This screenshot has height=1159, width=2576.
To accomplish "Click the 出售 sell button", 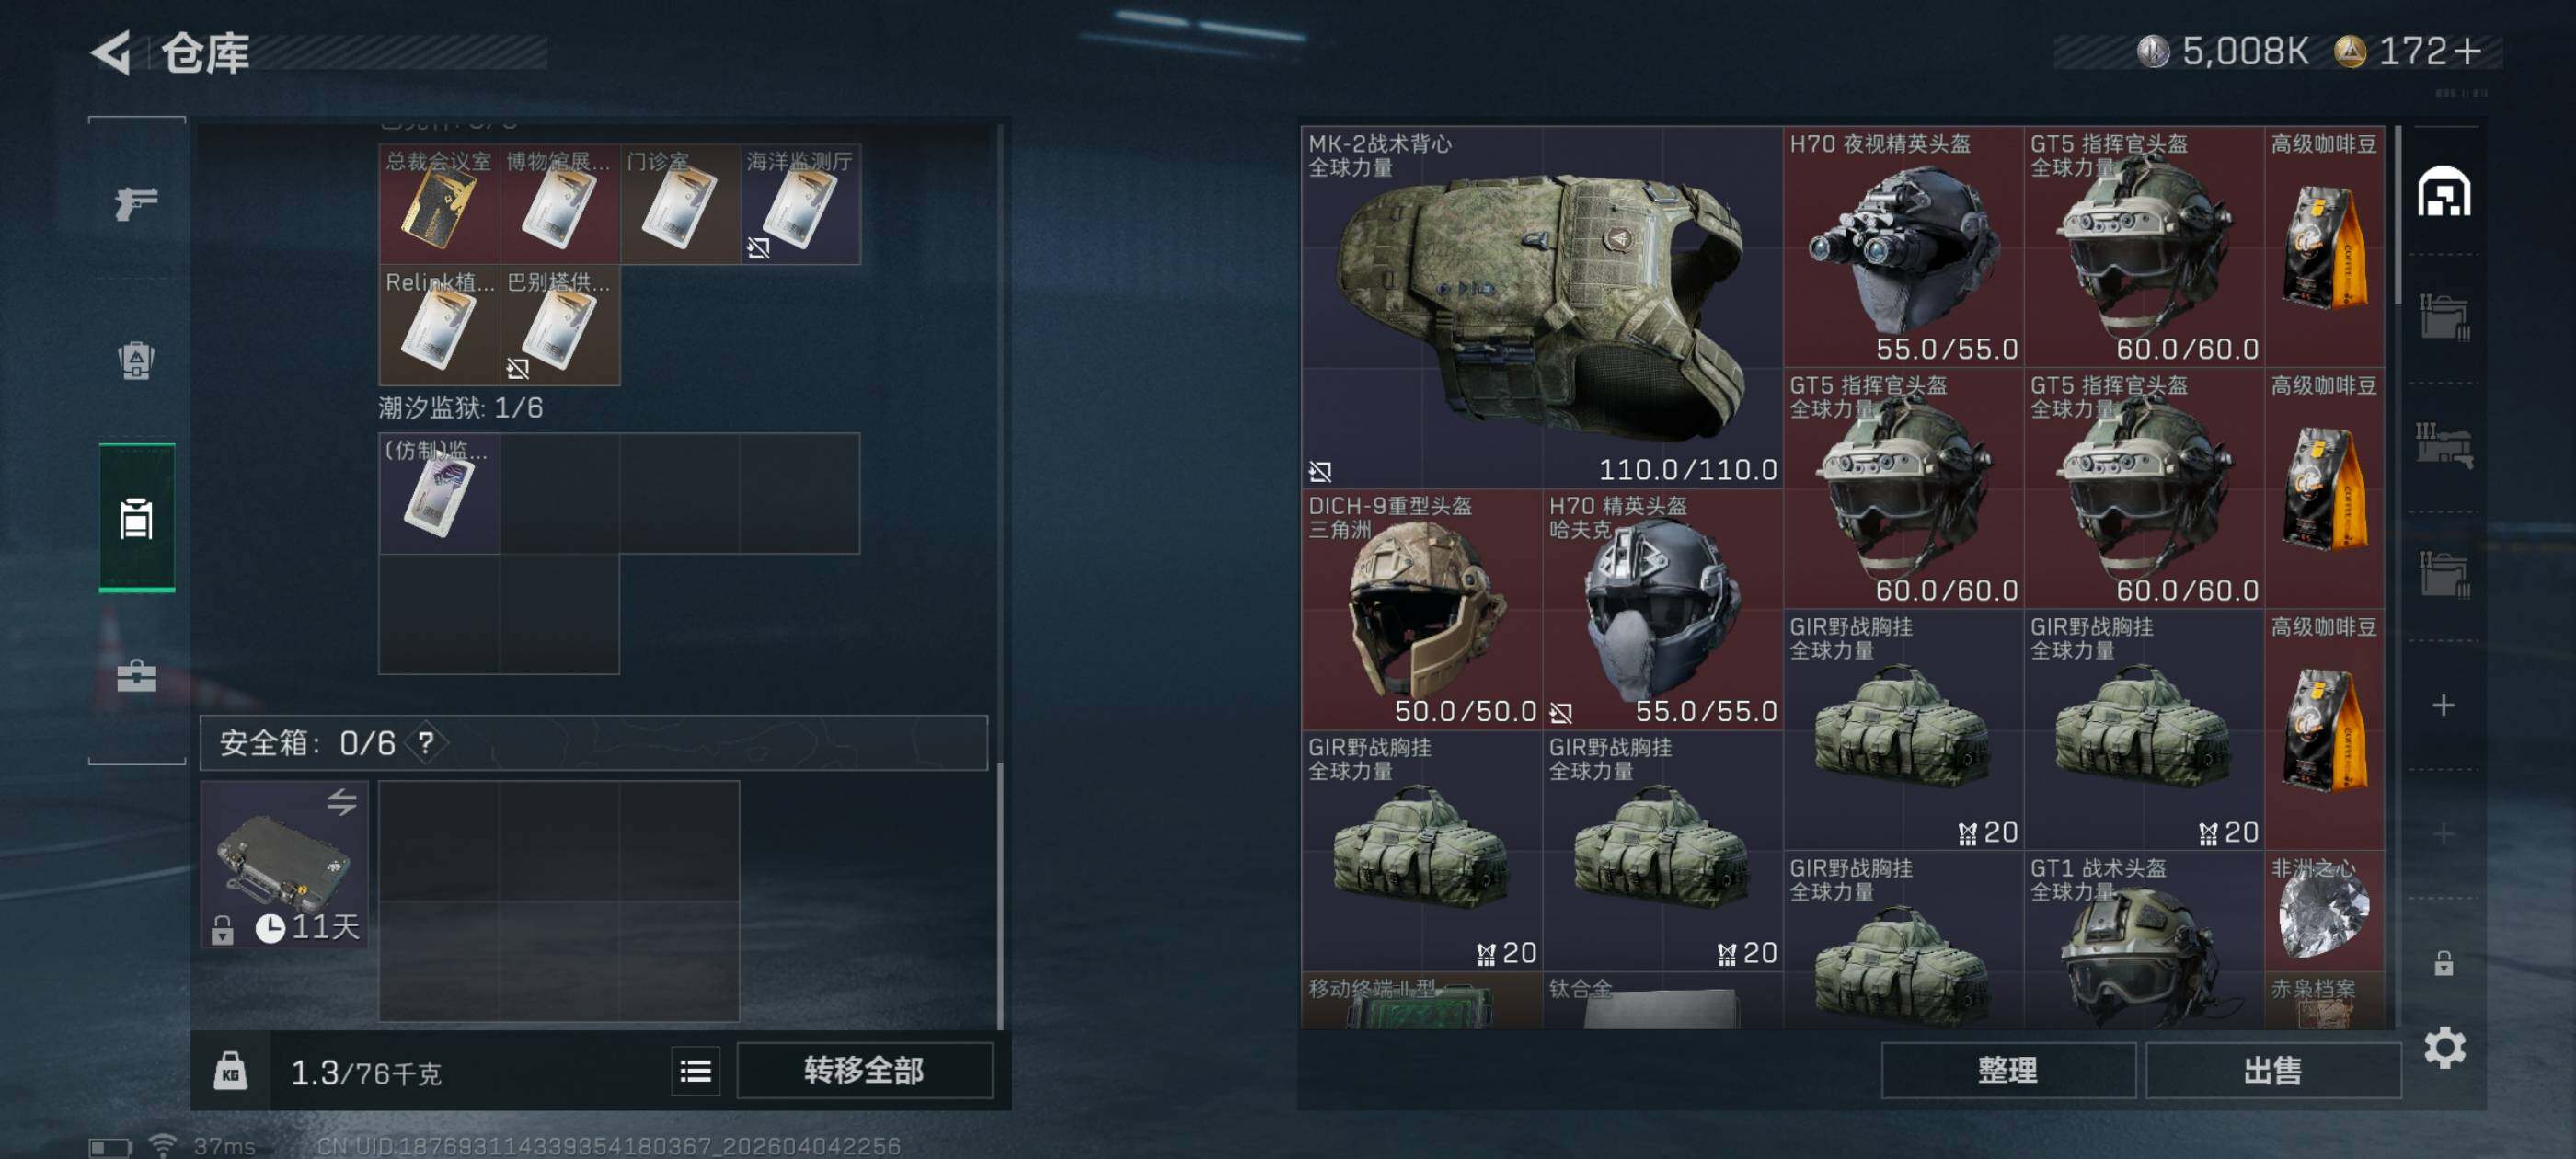I will (2272, 1070).
